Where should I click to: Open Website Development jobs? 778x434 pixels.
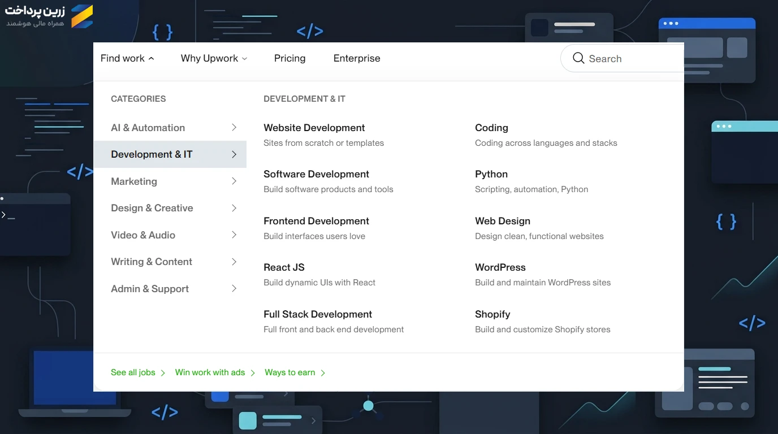coord(314,128)
